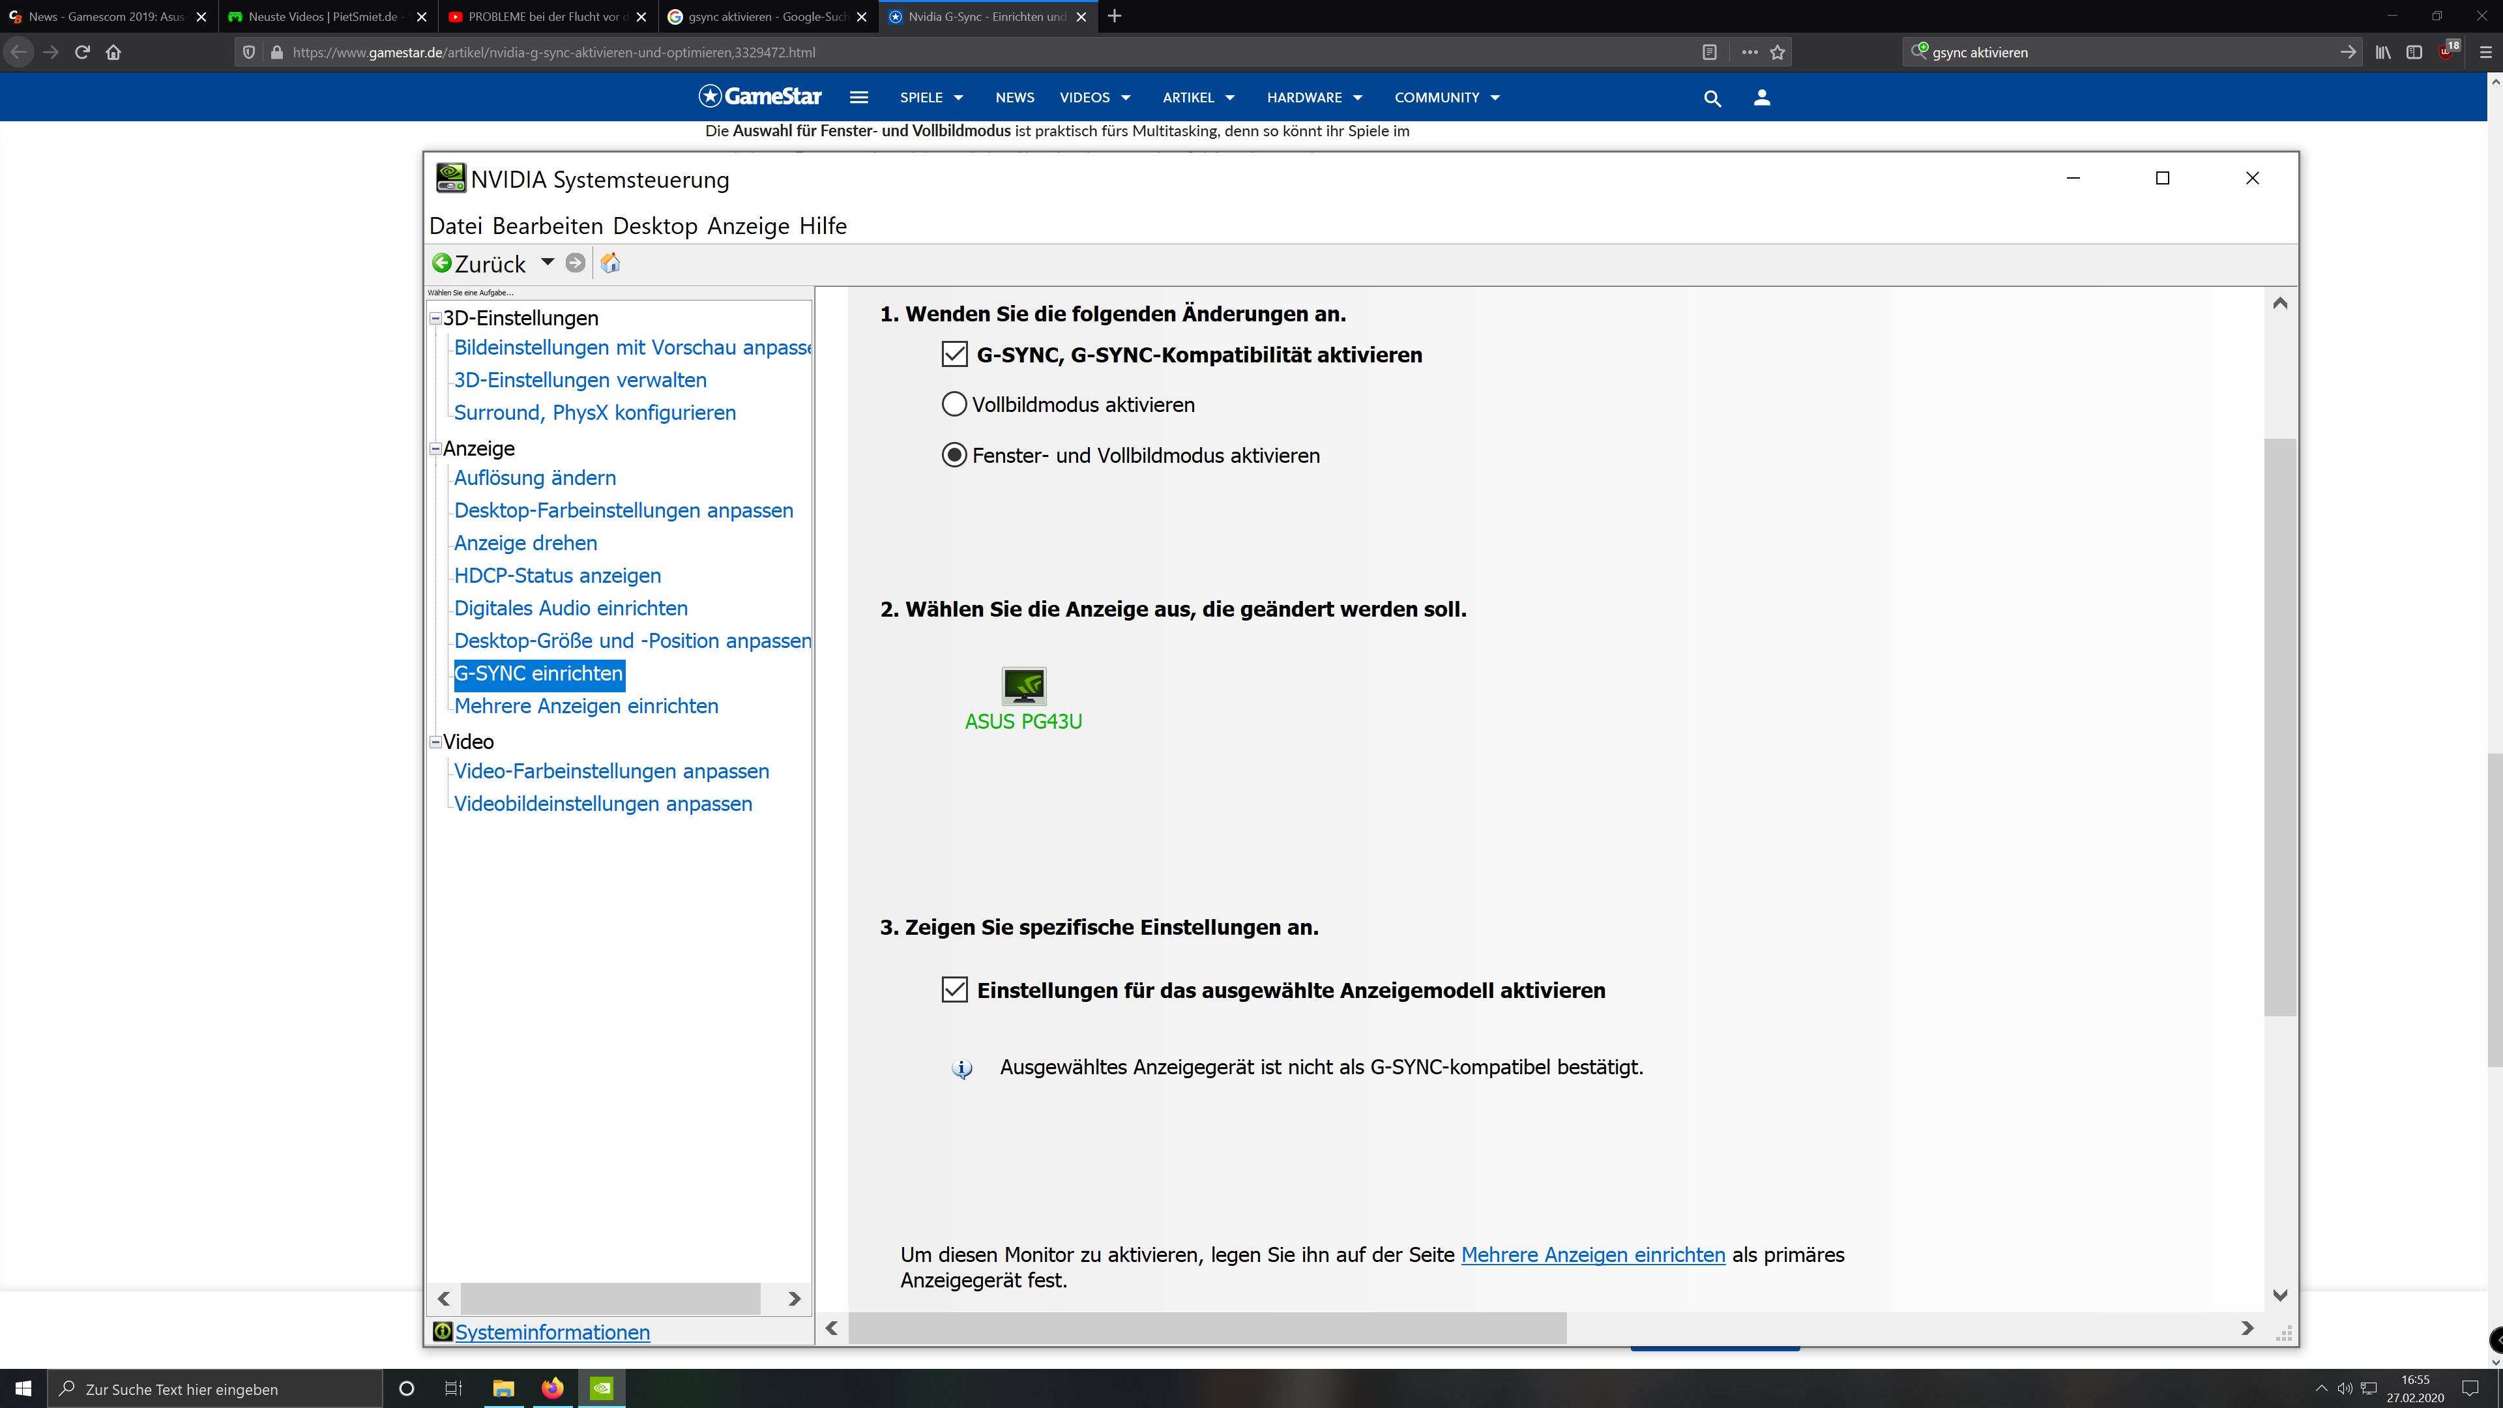Open the GameStar user profile icon
The image size is (2503, 1408).
pyautogui.click(x=1762, y=98)
